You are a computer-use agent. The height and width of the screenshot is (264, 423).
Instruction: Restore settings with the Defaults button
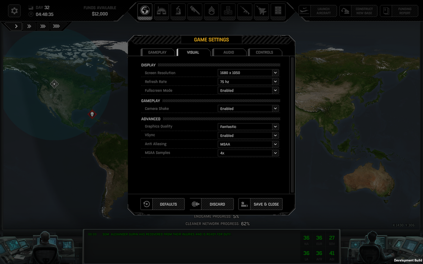click(162, 204)
